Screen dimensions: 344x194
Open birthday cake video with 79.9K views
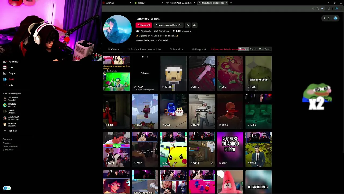173,111
